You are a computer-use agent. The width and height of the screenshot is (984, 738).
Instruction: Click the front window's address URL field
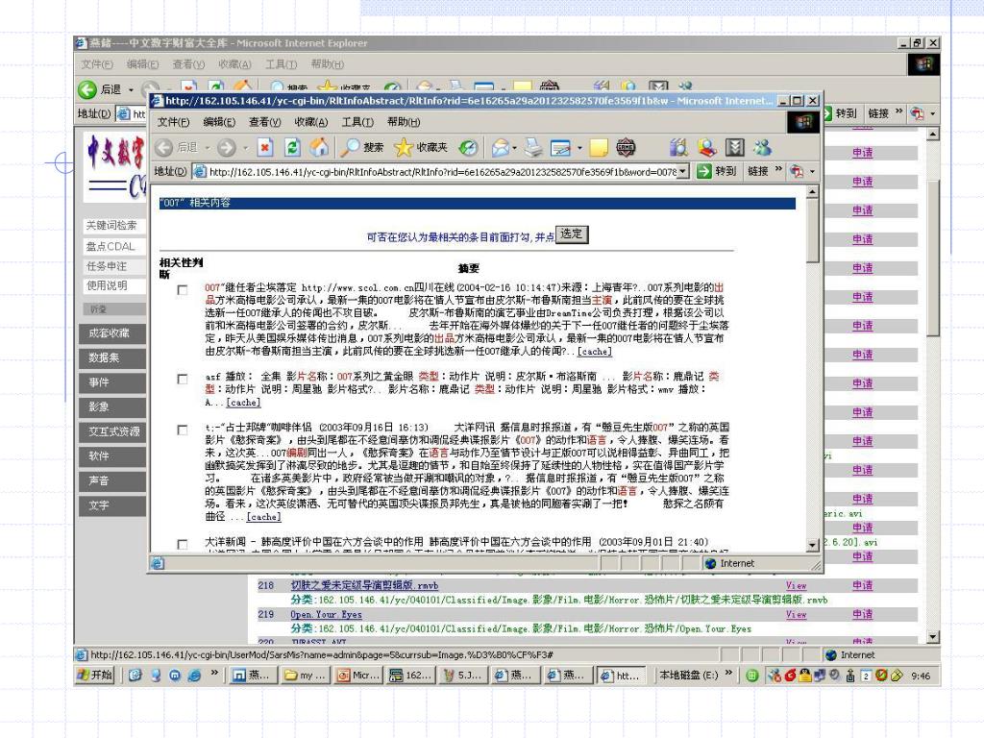click(x=442, y=171)
